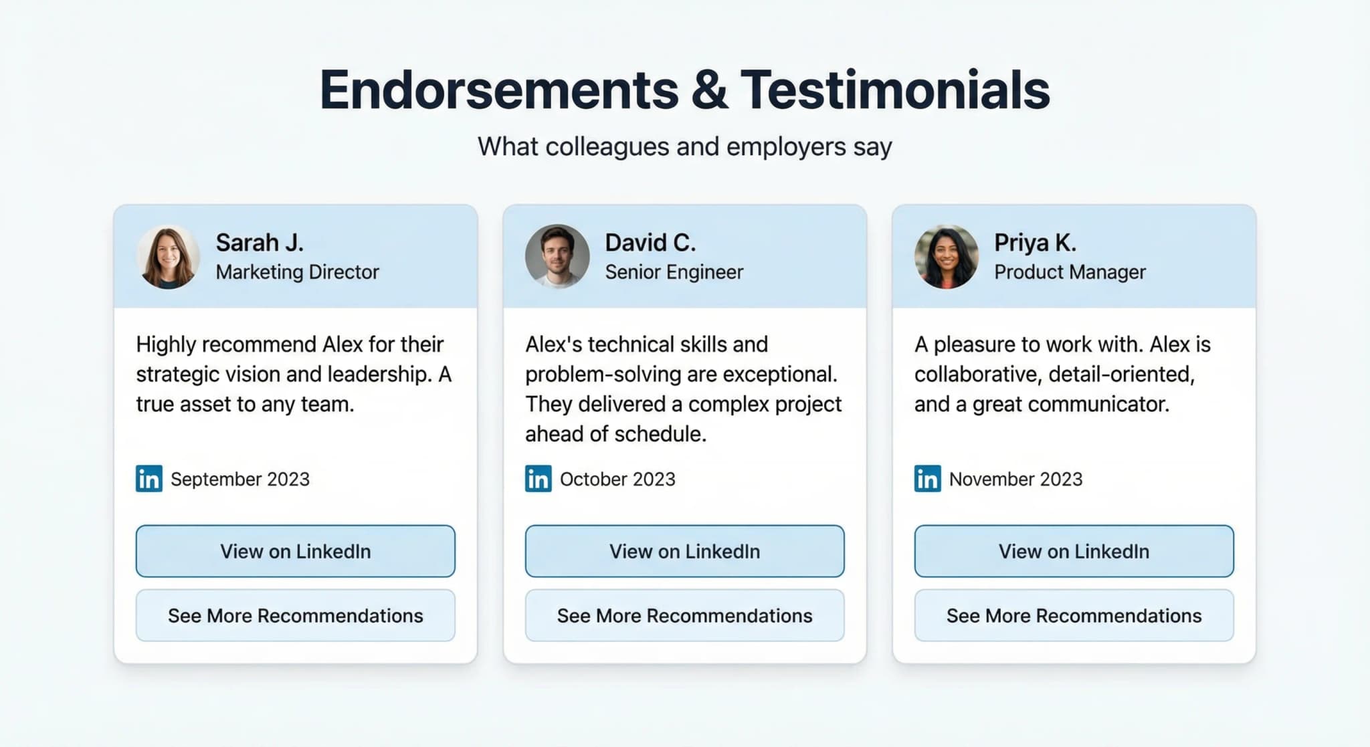
Task: Click View on LinkedIn under Priya's testimonial
Action: pyautogui.click(x=1074, y=551)
